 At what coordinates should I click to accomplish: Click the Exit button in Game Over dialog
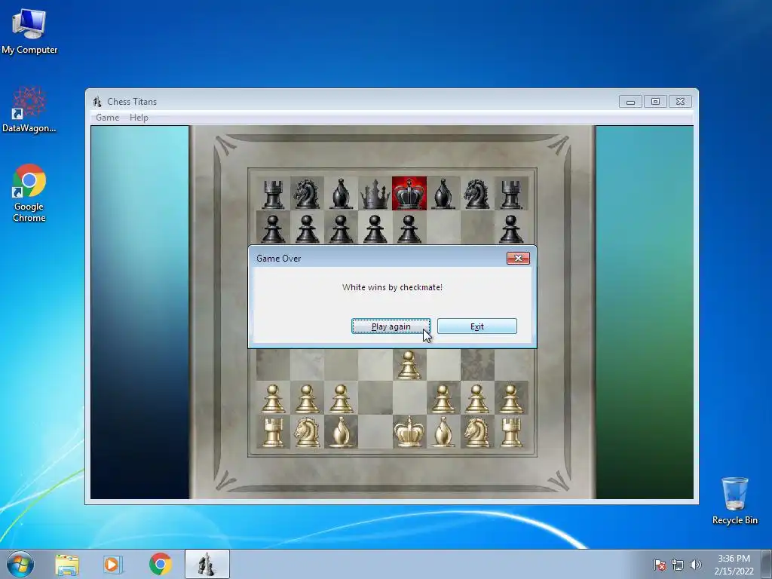click(x=477, y=326)
